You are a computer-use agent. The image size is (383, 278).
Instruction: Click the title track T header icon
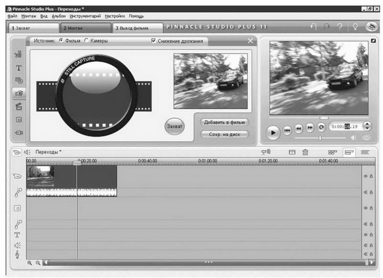coord(17,235)
